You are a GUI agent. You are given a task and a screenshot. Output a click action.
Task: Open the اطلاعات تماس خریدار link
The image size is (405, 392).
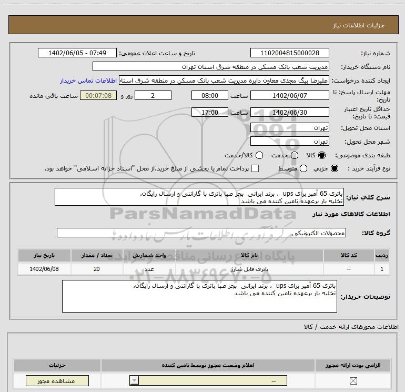coord(88,81)
